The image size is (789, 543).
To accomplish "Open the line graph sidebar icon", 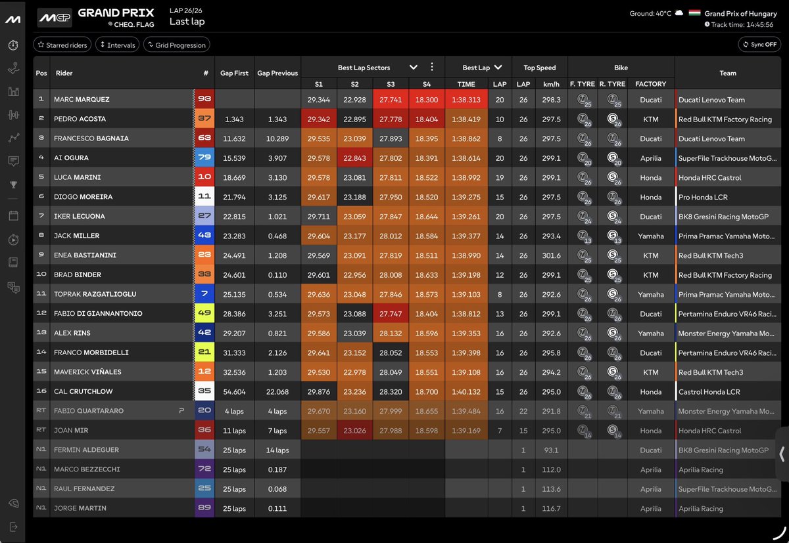I will click(12, 138).
